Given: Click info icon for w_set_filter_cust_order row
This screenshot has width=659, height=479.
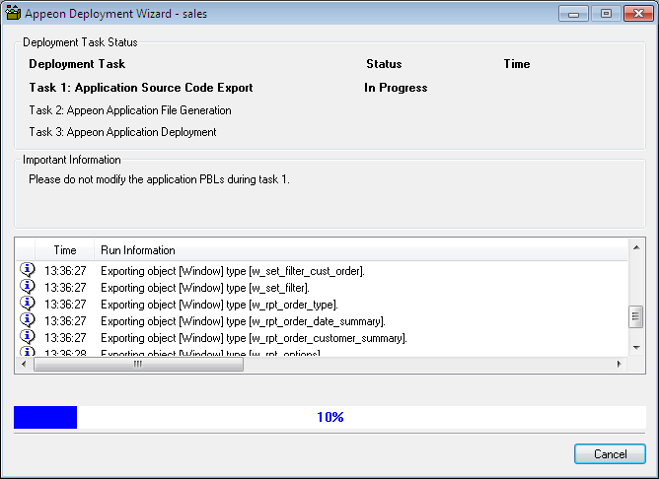Looking at the screenshot, I should 28,270.
